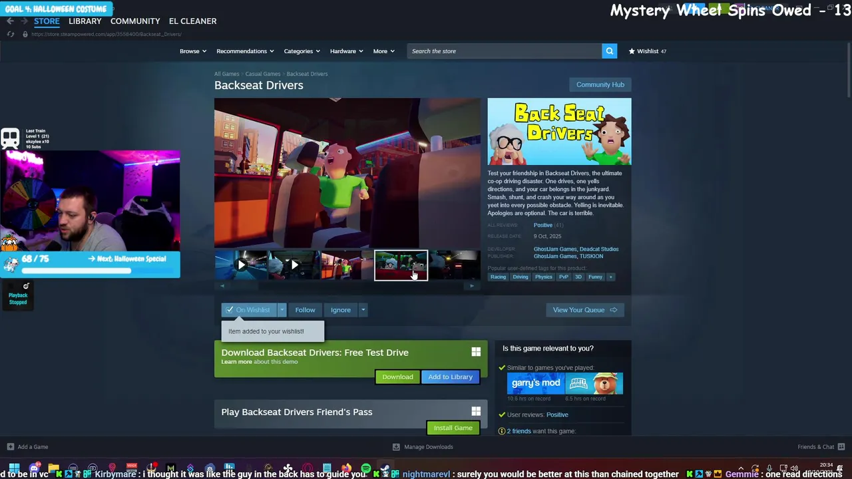Click the padlock icon beside the URL

25,34
